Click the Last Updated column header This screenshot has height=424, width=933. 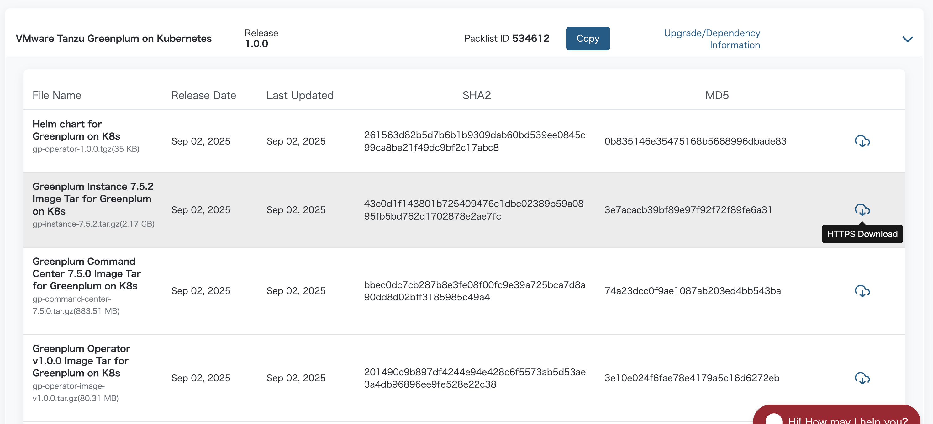pos(300,95)
